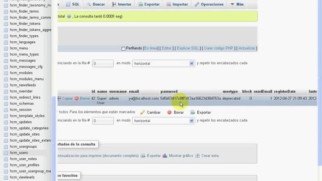Viewport: 322px width, 181px height.
Task: Click the table icon beside hcm_modules
Action: (6, 73)
